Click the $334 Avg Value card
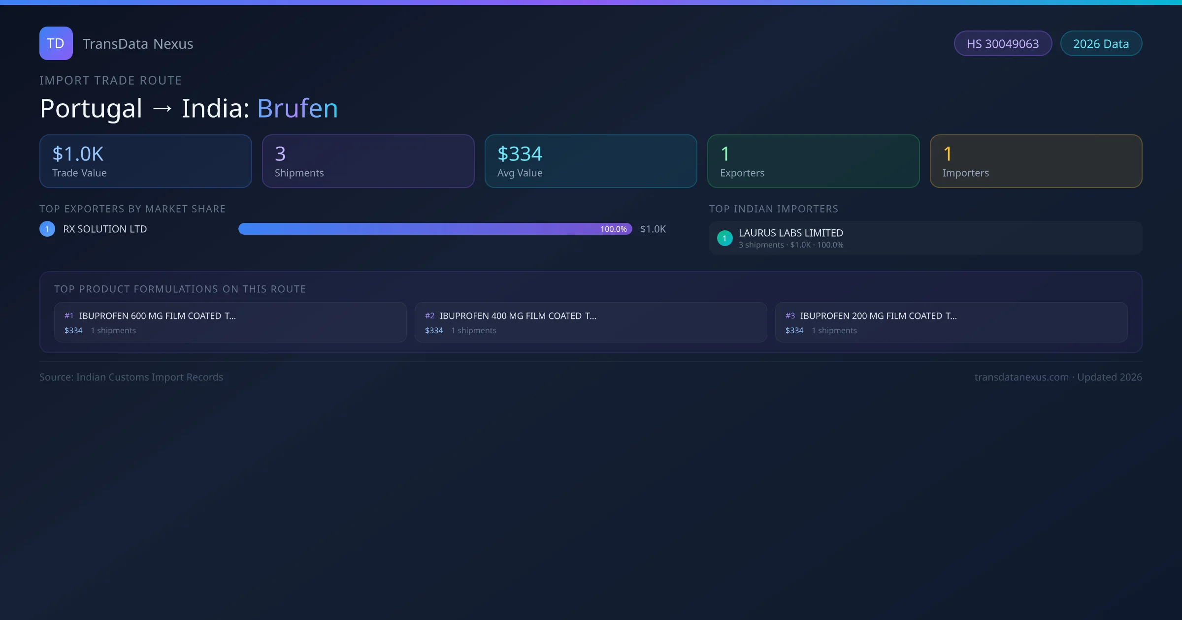1182x620 pixels. click(x=591, y=161)
